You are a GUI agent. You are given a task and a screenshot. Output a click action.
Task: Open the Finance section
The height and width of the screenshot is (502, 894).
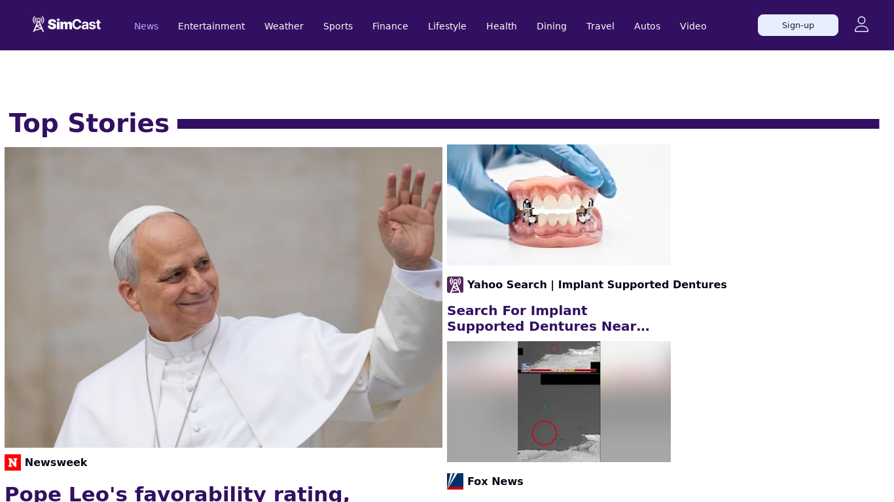(x=390, y=26)
